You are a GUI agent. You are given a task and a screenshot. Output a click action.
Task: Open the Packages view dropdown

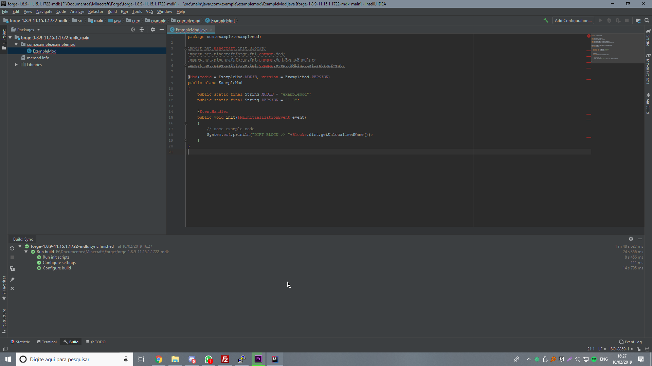(x=25, y=29)
